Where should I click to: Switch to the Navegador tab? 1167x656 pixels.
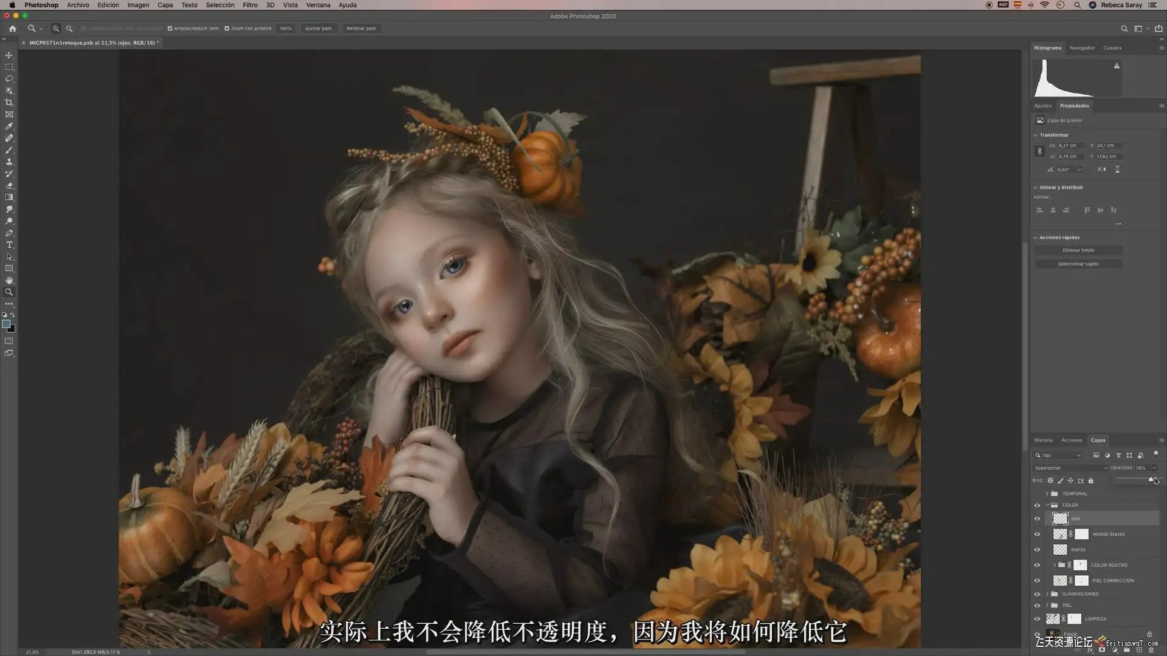(1082, 48)
